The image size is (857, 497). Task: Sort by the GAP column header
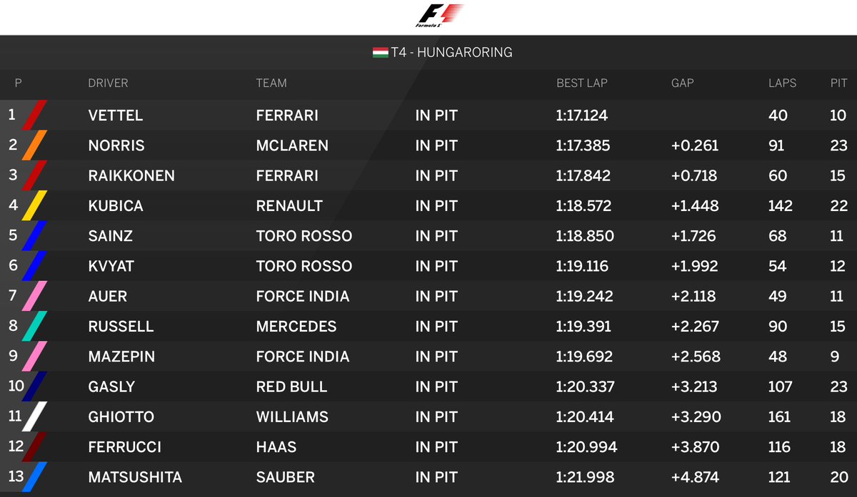coord(682,83)
